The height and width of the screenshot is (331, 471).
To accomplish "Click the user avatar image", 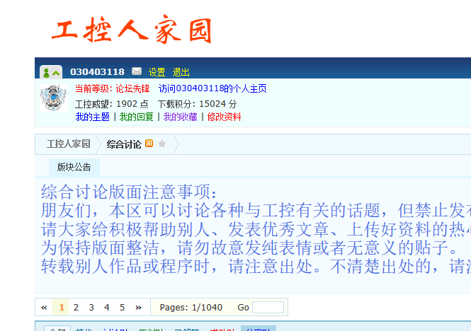I will tap(52, 98).
